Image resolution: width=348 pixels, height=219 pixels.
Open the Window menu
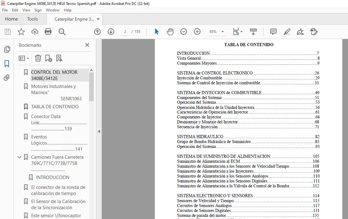(x=53, y=10)
